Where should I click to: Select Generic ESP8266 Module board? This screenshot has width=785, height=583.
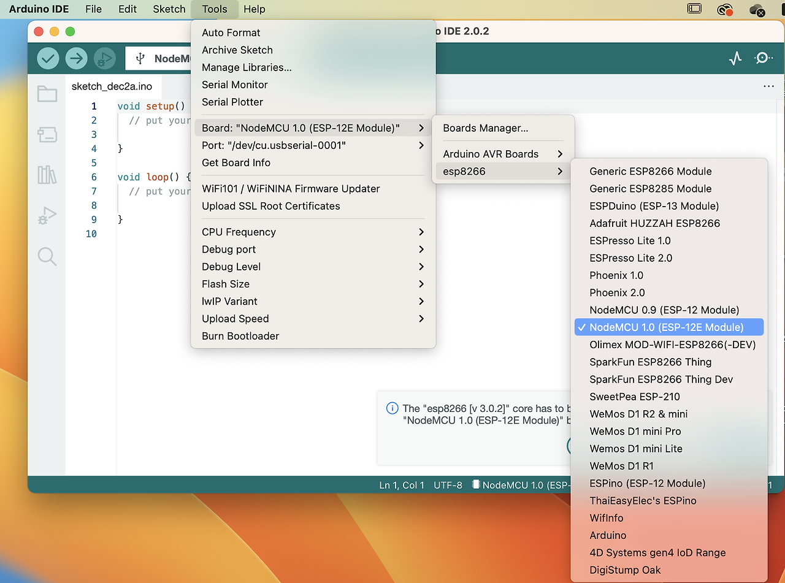pyautogui.click(x=669, y=171)
